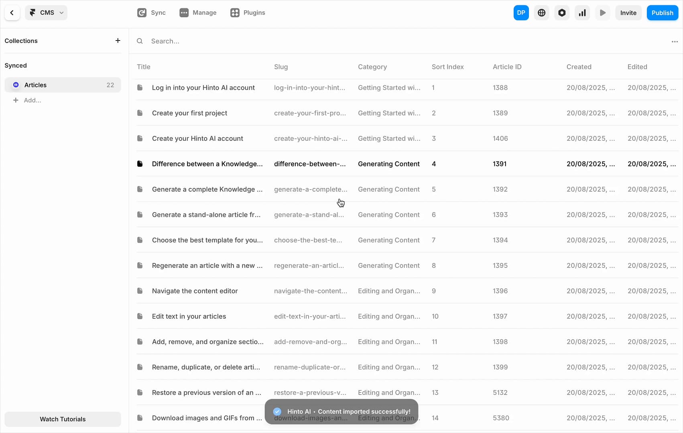This screenshot has width=683, height=433.
Task: Click the Publish button
Action: (662, 13)
